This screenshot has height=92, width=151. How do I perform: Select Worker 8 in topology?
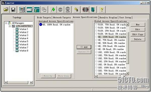24,51
